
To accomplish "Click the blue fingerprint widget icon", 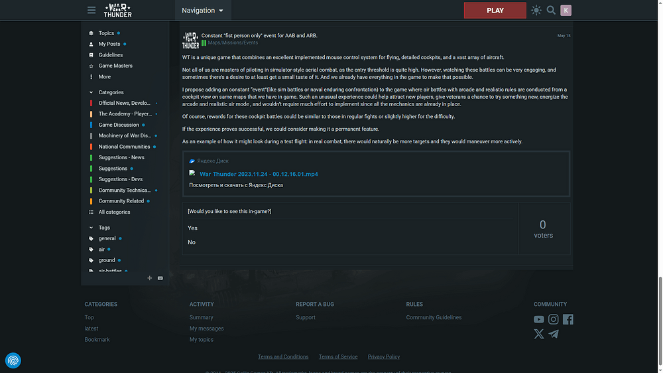I will tap(13, 360).
